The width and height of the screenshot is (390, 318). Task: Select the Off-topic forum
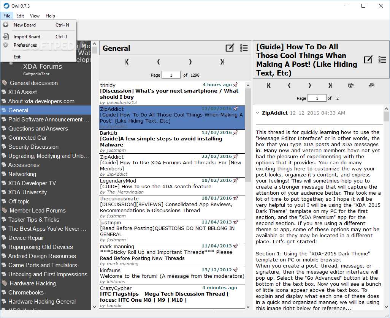click(46, 202)
